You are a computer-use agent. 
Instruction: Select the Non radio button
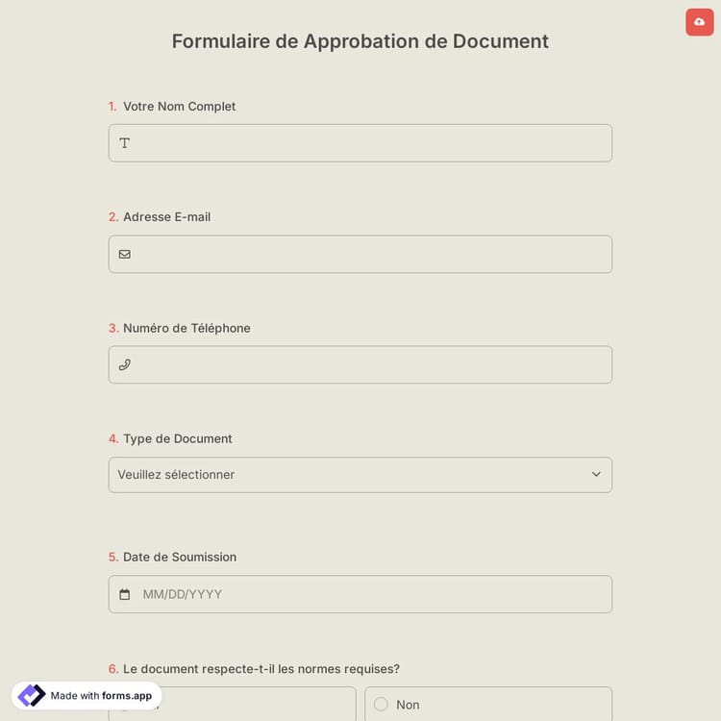coord(381,705)
